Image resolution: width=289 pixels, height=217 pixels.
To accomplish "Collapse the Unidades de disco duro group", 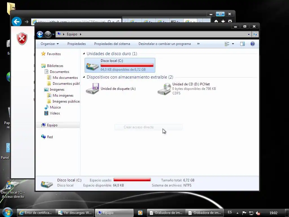I will pyautogui.click(x=84, y=53).
